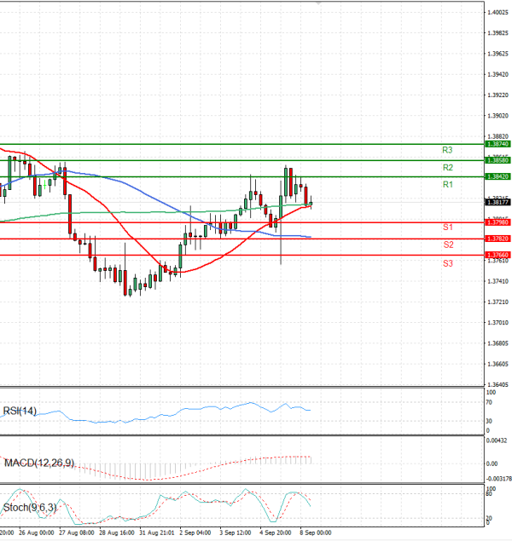Click the RSI 30 level value
Screen dimensions: 512x541
tap(489, 421)
